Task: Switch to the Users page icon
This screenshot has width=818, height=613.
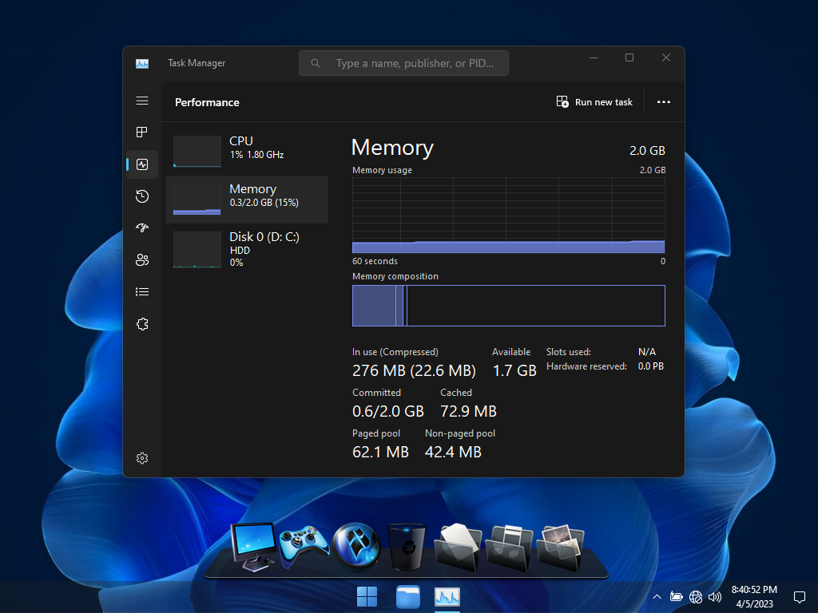Action: pyautogui.click(x=142, y=259)
